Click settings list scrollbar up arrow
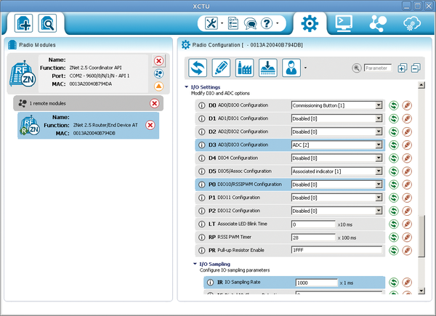436x316 pixels. pos(421,85)
